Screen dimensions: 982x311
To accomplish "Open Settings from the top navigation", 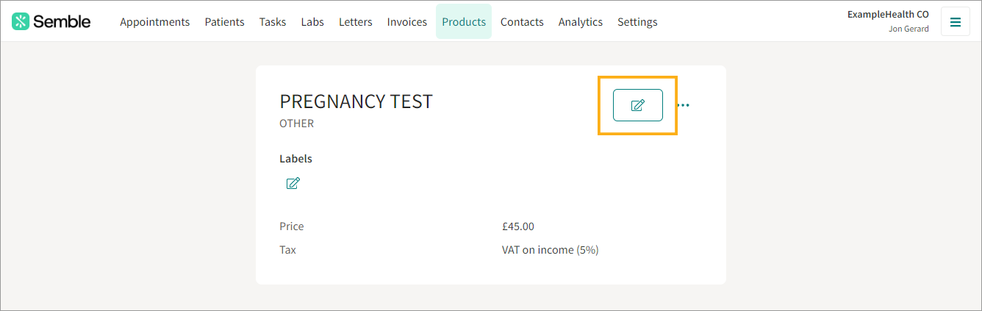I will point(637,22).
